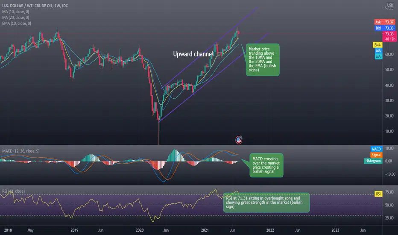Click the RSI (14, close) legend
The image size is (398, 235).
tap(14, 191)
